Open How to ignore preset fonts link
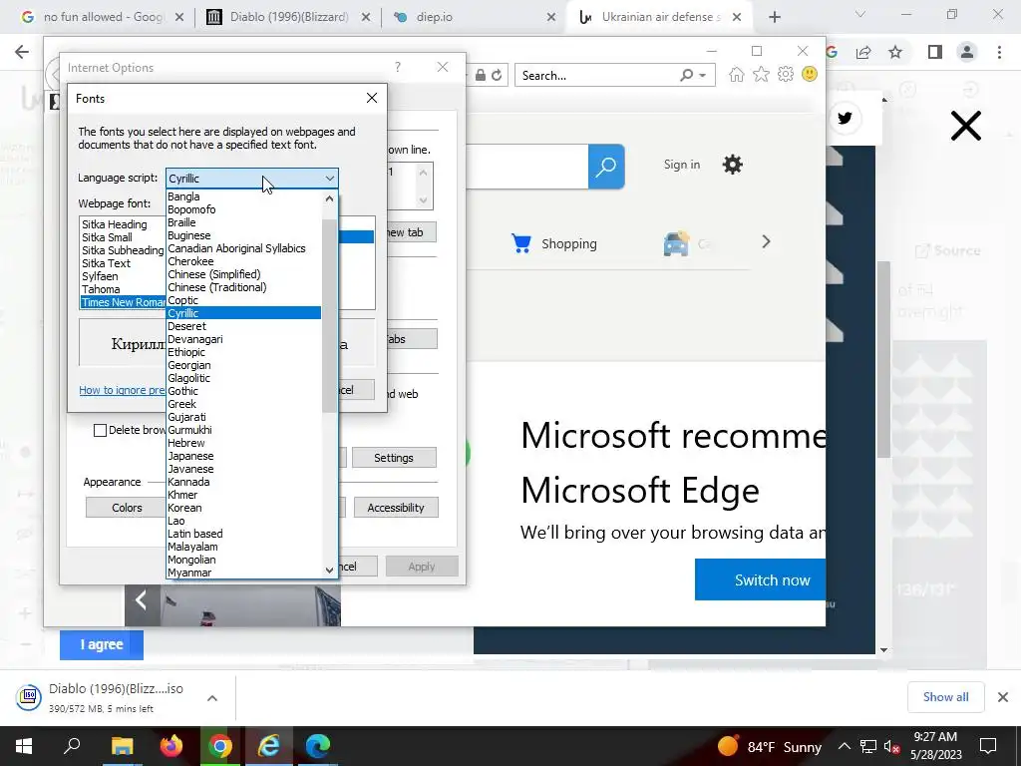 pos(122,390)
